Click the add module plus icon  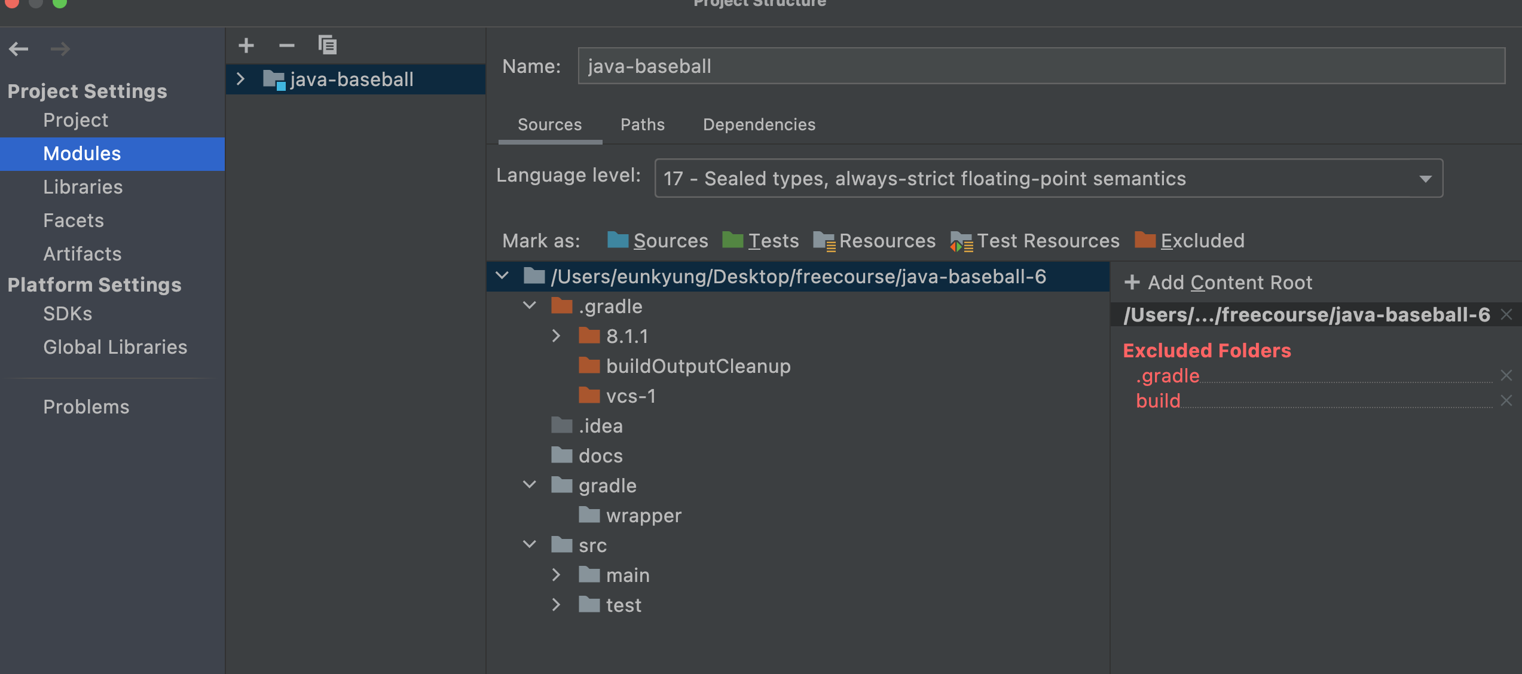246,45
